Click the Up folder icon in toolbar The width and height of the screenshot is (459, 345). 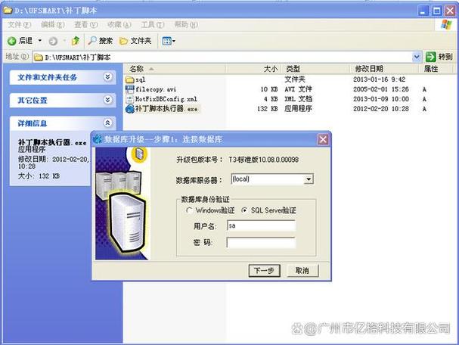click(x=76, y=41)
